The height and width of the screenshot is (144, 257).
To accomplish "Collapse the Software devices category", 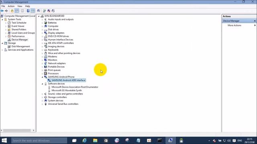I will coord(42,84).
